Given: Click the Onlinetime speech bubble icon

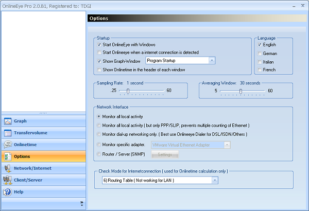Looking at the screenshot, I should [8, 145].
